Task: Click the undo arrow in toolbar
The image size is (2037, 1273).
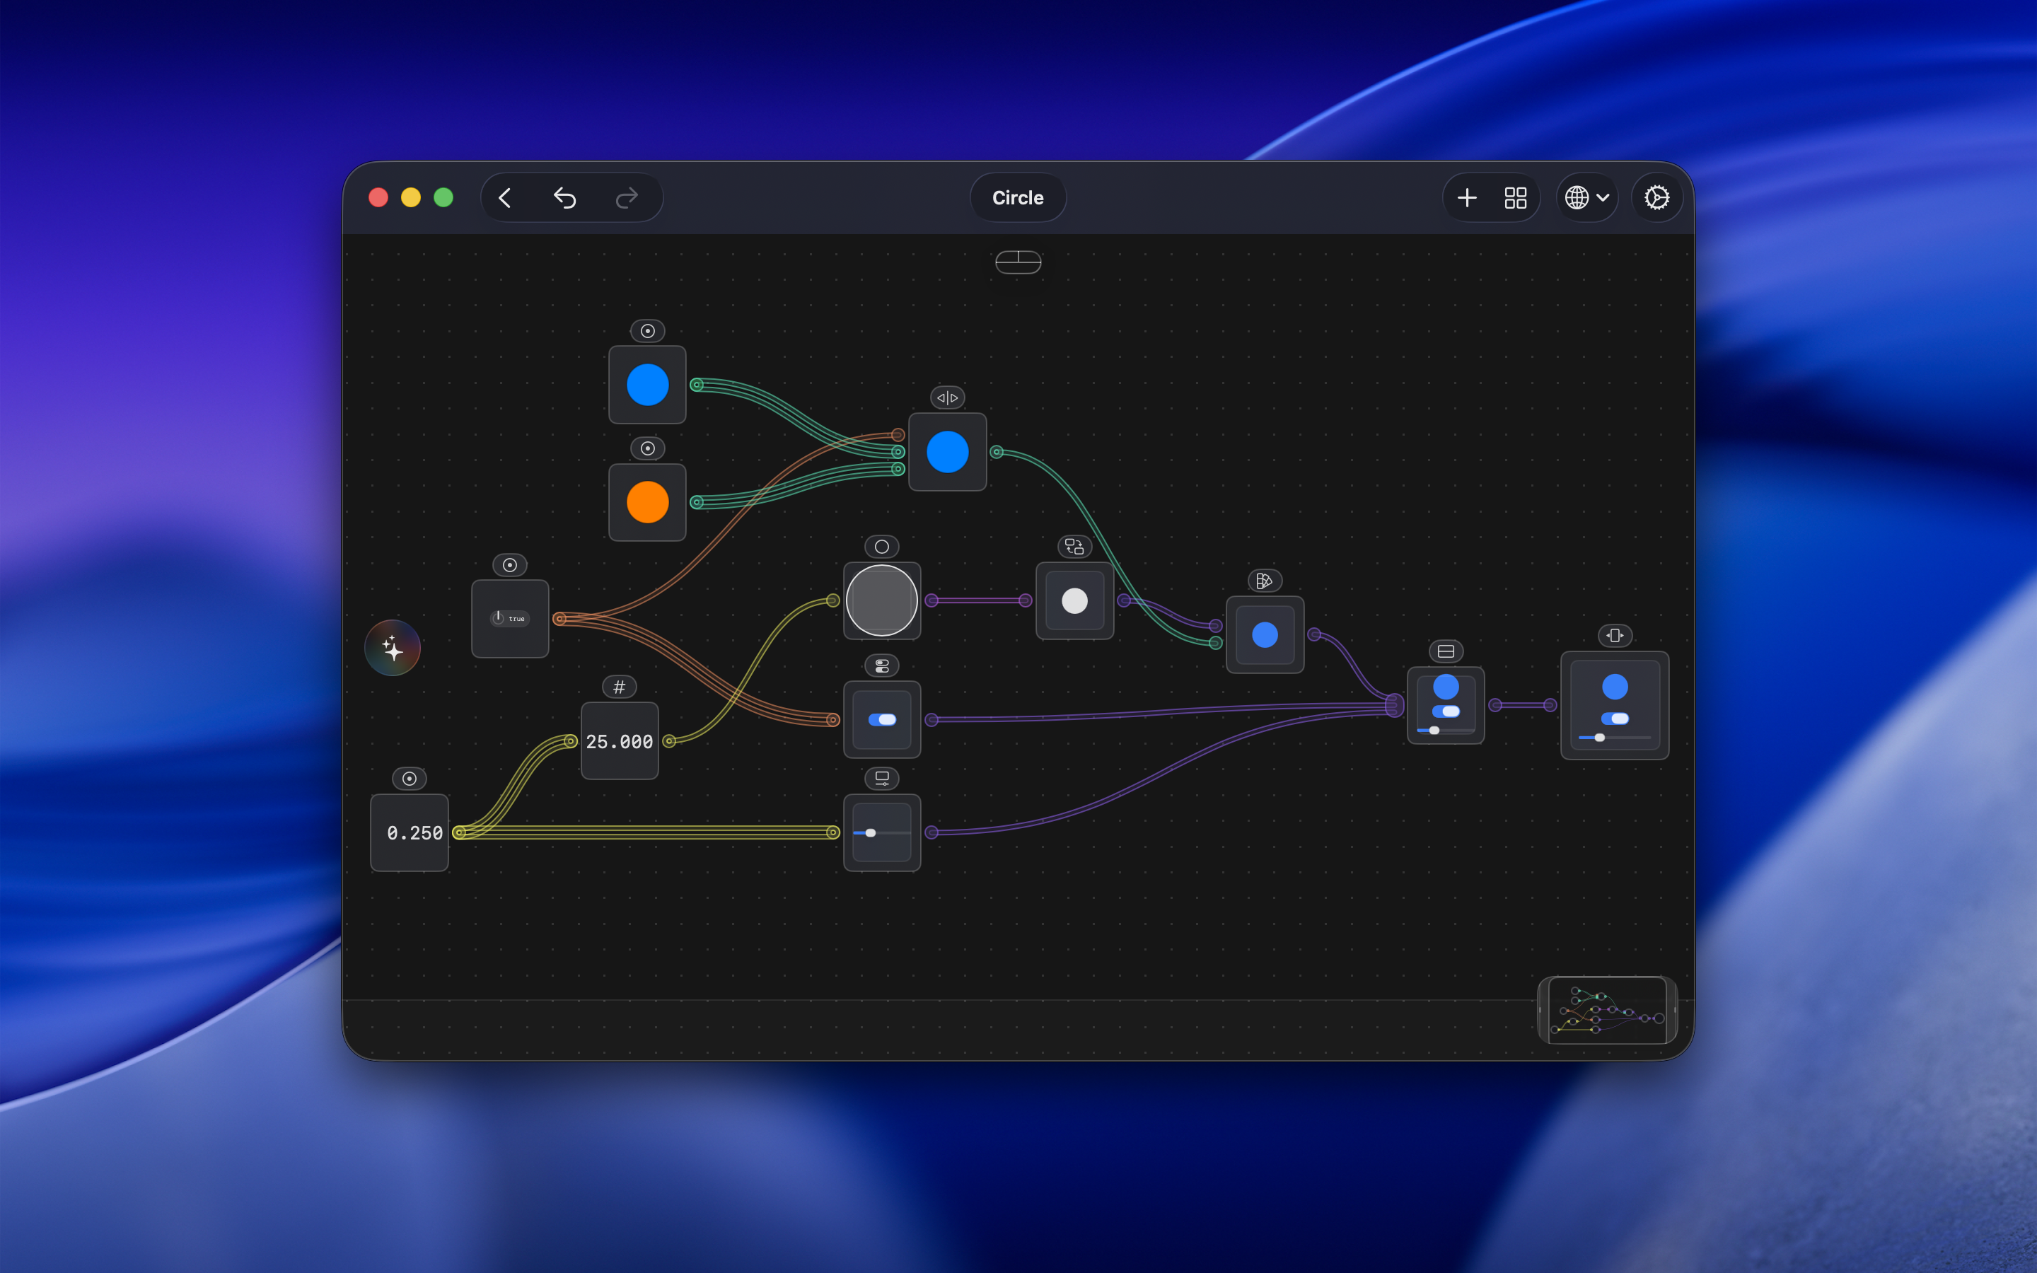Action: [x=565, y=198]
